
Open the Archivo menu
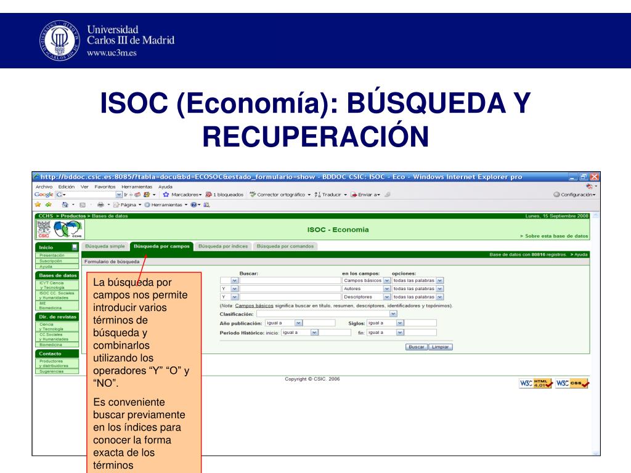(x=44, y=187)
